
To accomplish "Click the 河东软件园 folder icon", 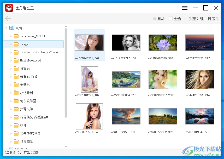I will 16,101.
